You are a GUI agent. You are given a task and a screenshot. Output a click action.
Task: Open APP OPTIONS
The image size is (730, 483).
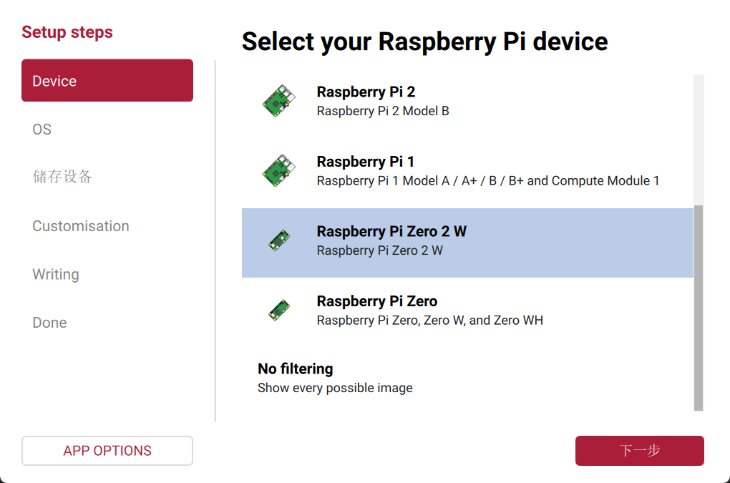tap(107, 451)
